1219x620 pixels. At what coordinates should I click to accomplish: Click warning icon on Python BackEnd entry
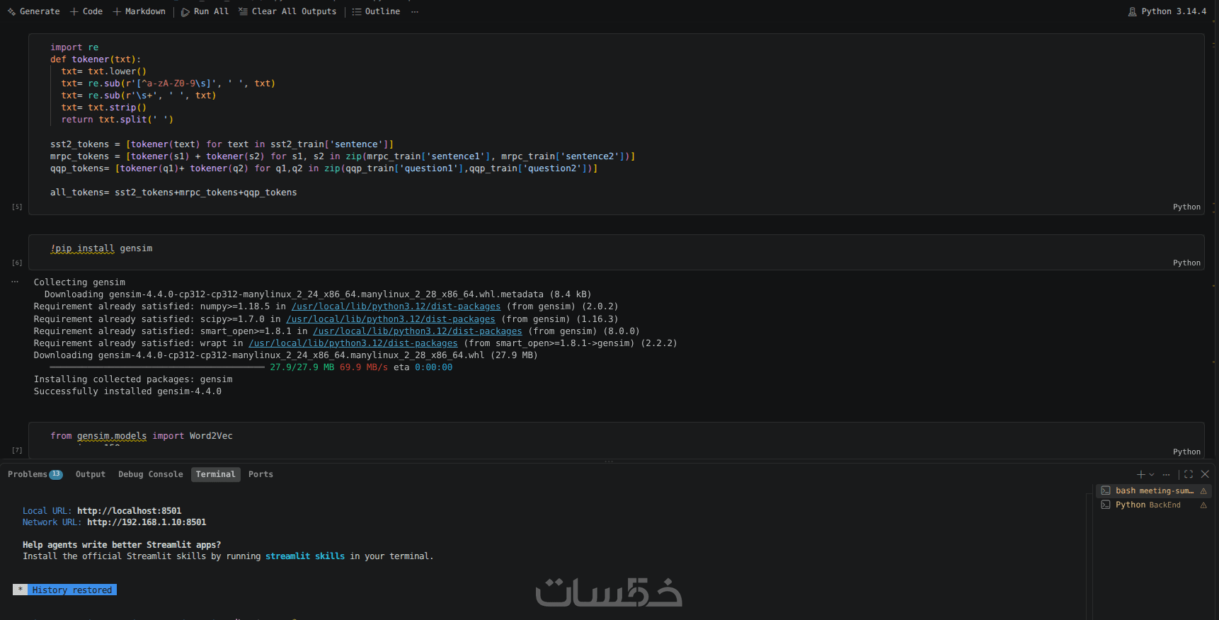[1203, 505]
